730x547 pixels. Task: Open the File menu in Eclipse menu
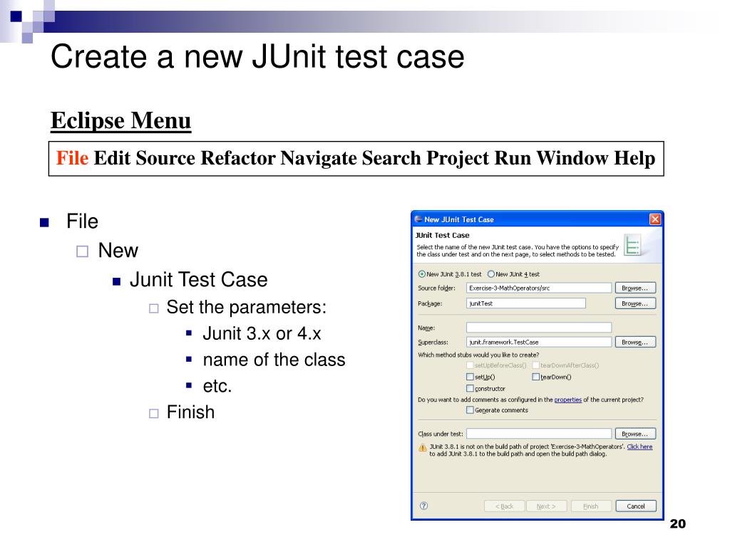72,158
